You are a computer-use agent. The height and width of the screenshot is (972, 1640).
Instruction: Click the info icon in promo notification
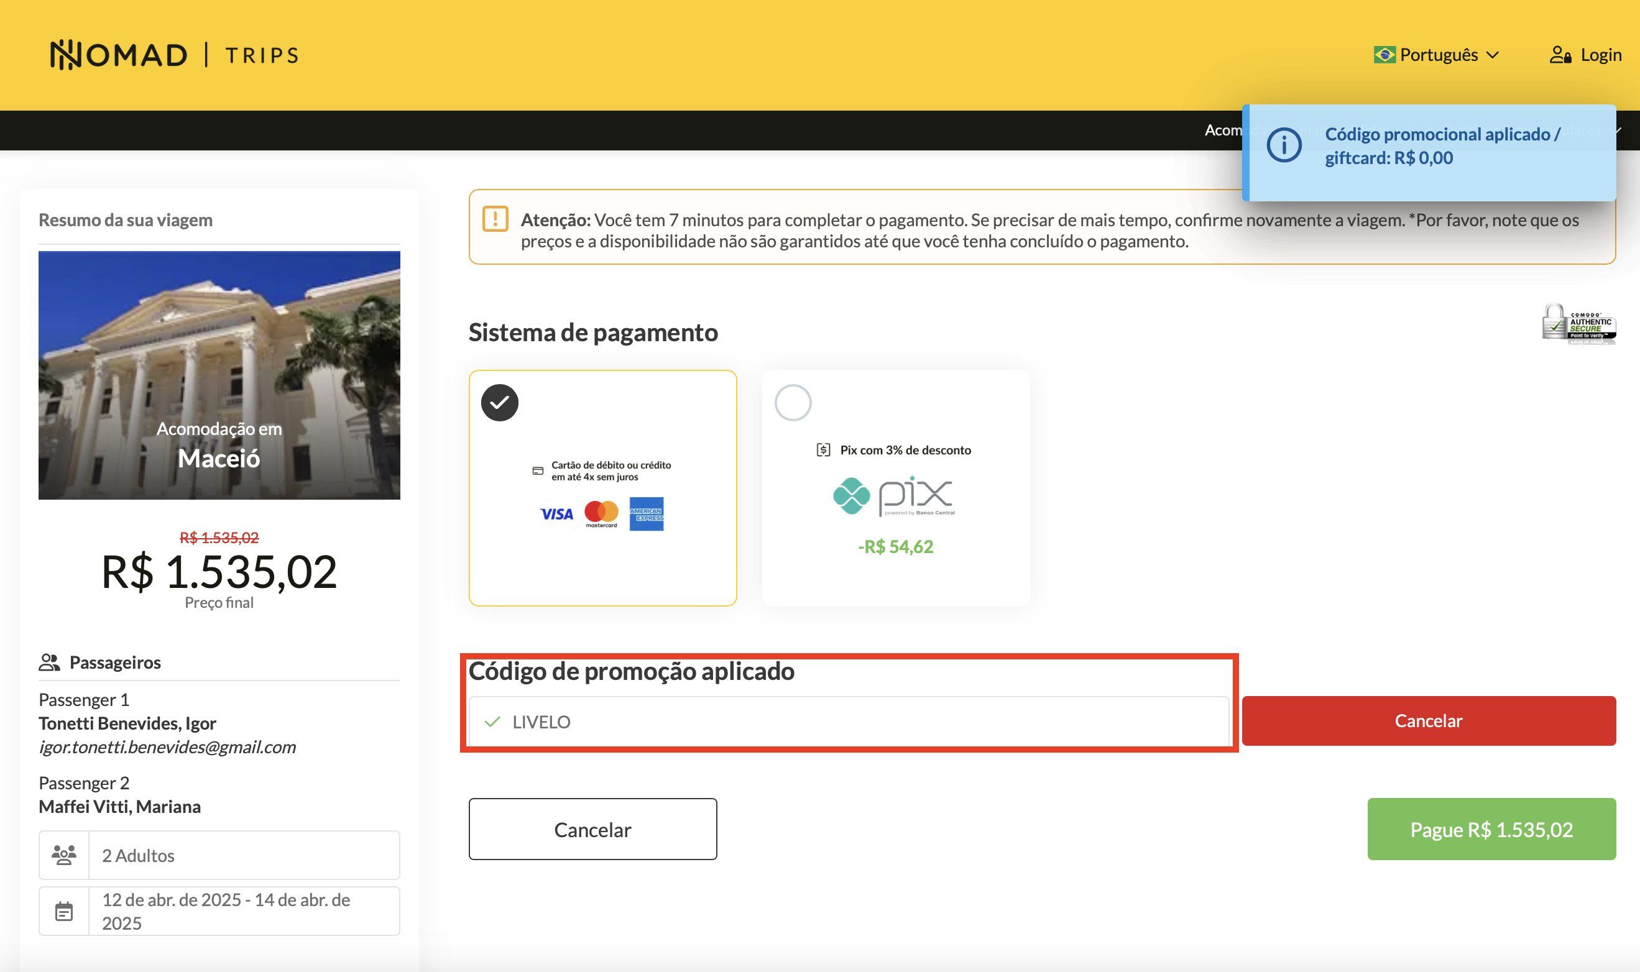(1284, 145)
